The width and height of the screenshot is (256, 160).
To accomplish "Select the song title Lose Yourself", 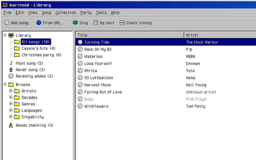I will pyautogui.click(x=98, y=63).
